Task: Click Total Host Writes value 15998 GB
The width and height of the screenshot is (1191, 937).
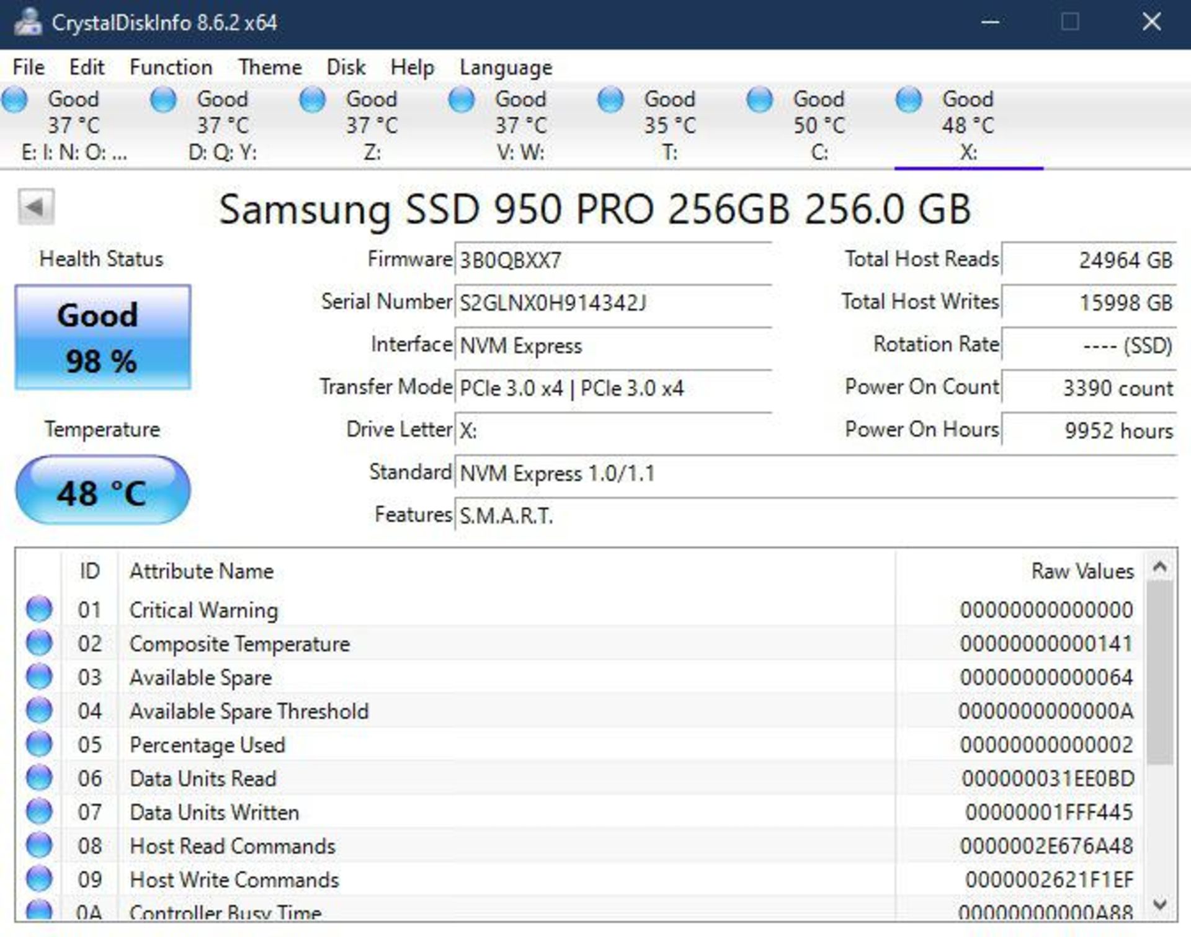Action: pyautogui.click(x=1089, y=302)
